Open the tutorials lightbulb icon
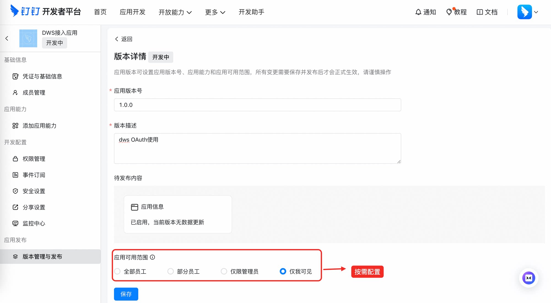Screen dimensions: 551x303 [x=449, y=12]
